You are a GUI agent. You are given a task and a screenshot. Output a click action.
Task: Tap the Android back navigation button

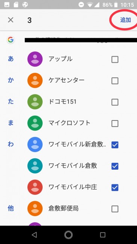34,235
